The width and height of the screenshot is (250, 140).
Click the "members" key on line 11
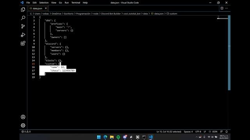56,51
